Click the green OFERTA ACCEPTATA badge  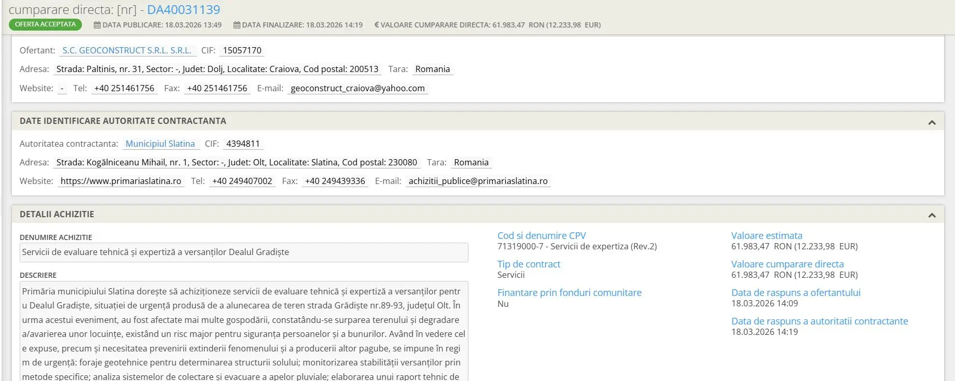click(x=45, y=24)
